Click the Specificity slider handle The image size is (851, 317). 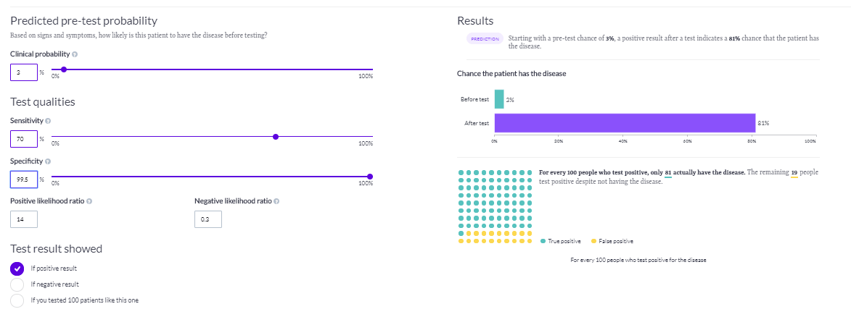(x=370, y=176)
